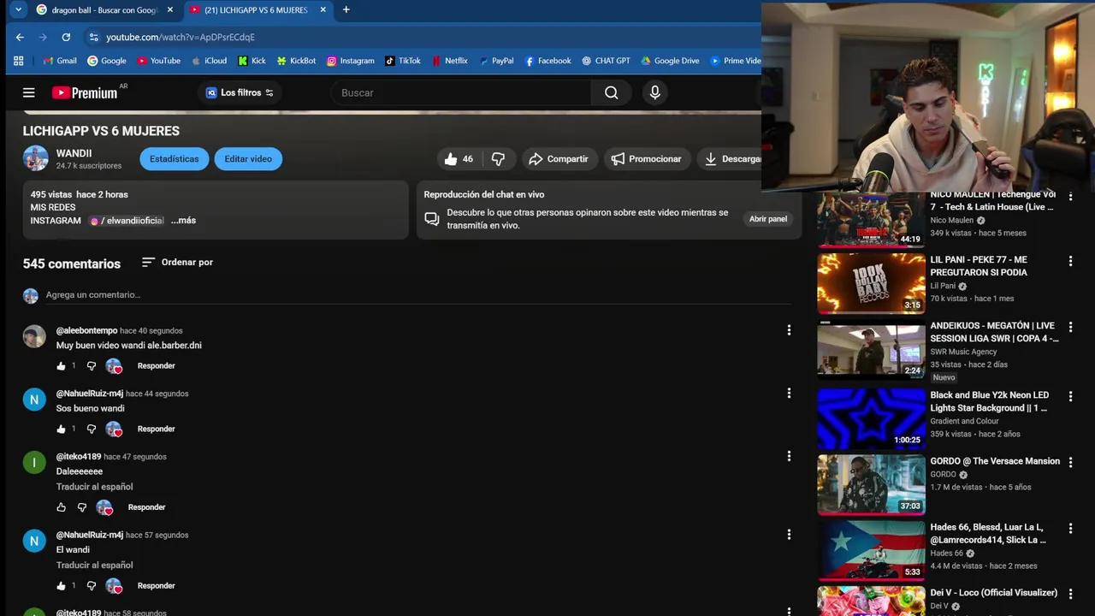Viewport: 1095px width, 616px height.
Task: Open options menu for 'Daleeeeeee' comment
Action: point(789,457)
